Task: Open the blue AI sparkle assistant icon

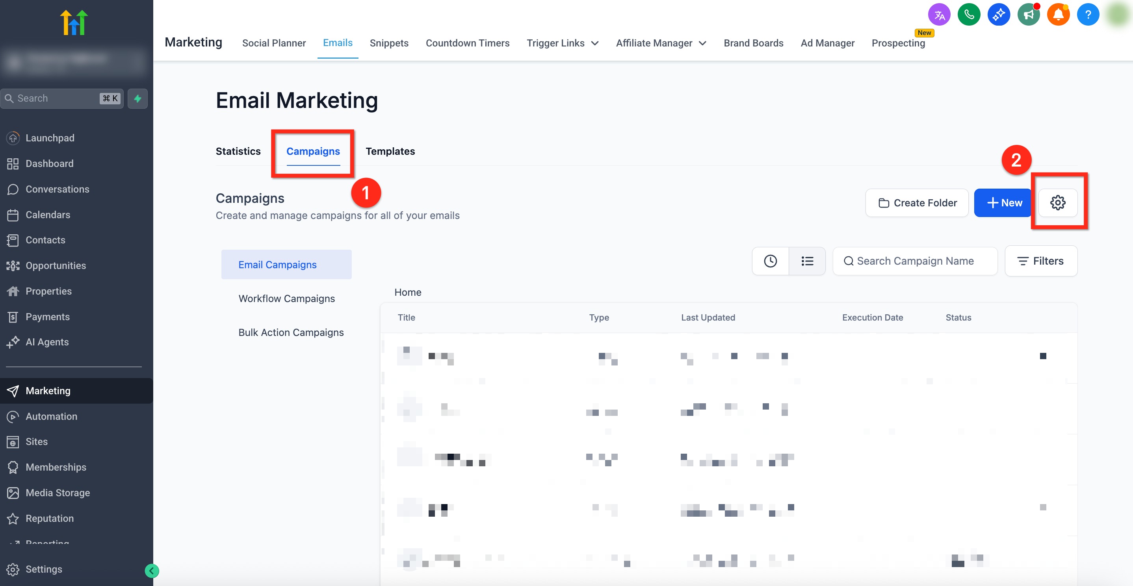Action: [998, 15]
